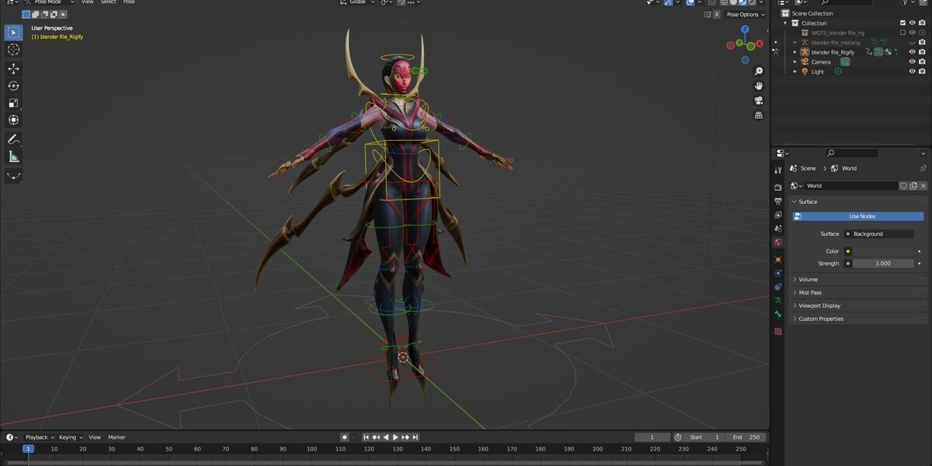Expand the Custom Properties panel
Viewport: 932px width, 466px height.
coord(858,318)
